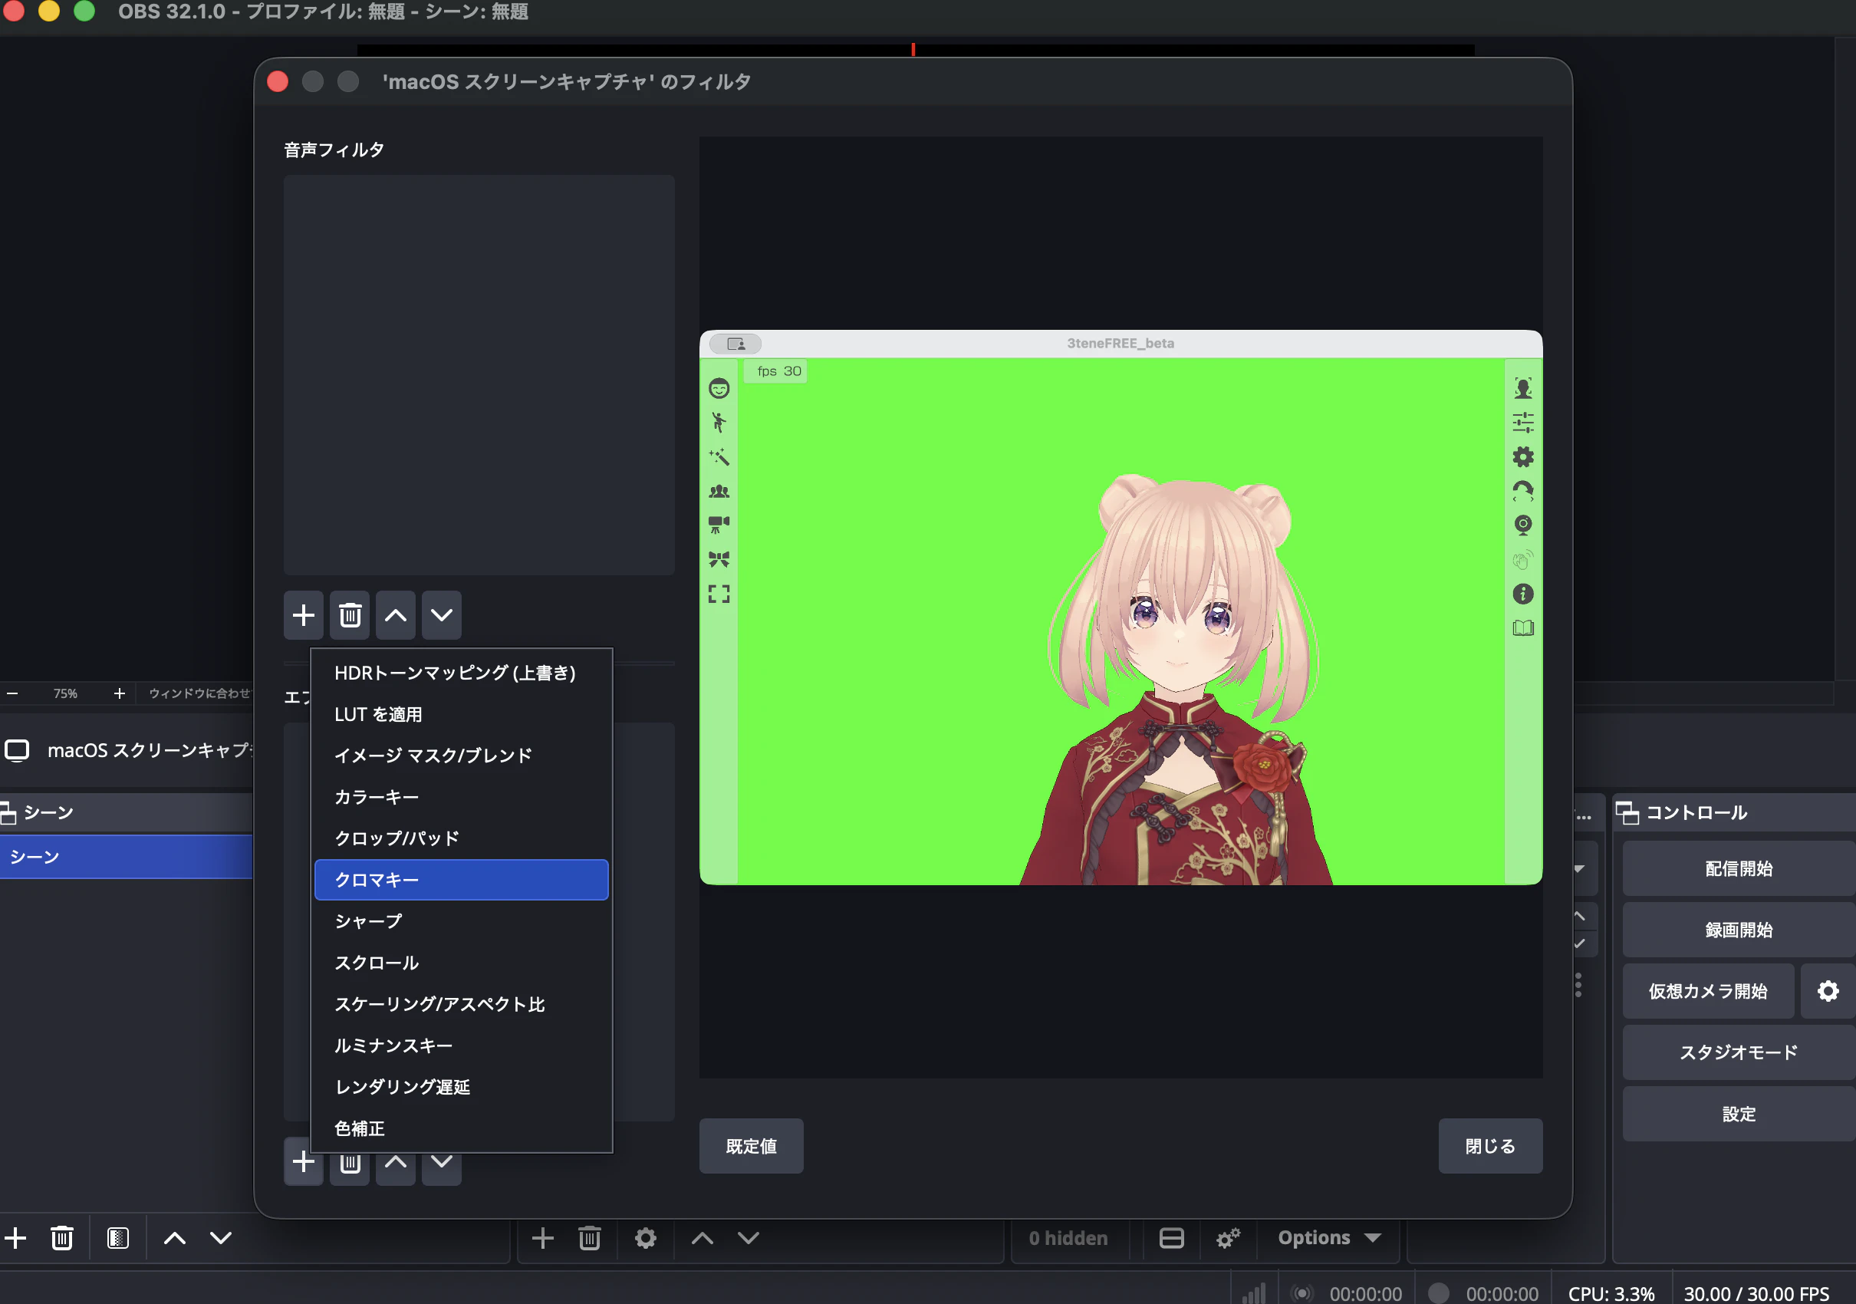Viewport: 1856px width, 1304px height.
Task: Choose カラーキー filter option
Action: click(x=461, y=797)
